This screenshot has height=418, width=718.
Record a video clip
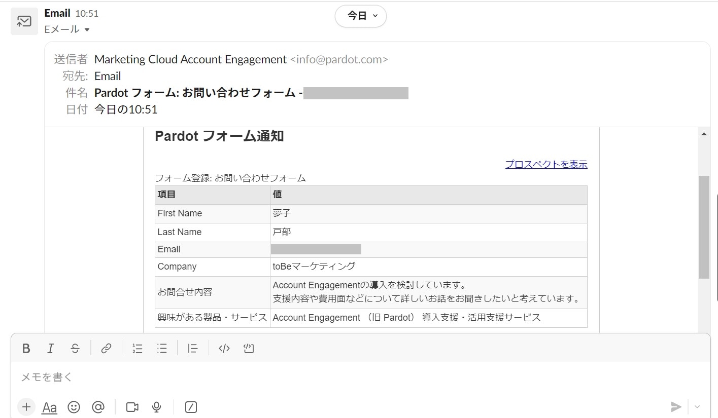(132, 407)
